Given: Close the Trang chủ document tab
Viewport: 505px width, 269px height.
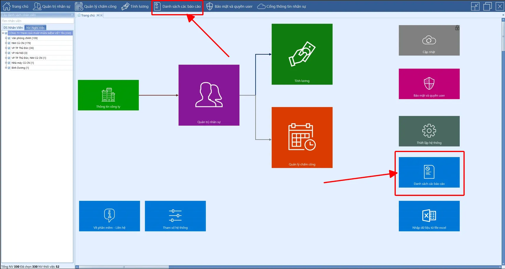Looking at the screenshot, I should pyautogui.click(x=101, y=15).
